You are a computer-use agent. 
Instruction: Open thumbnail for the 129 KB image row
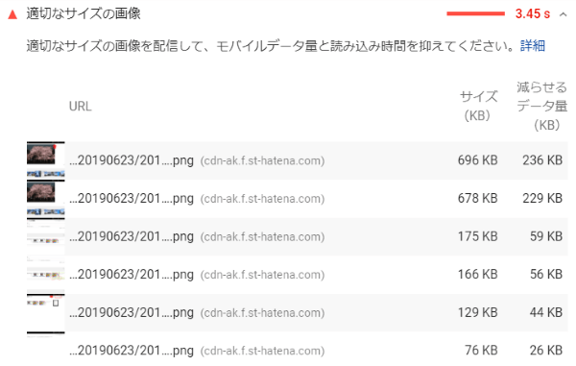[45, 313]
